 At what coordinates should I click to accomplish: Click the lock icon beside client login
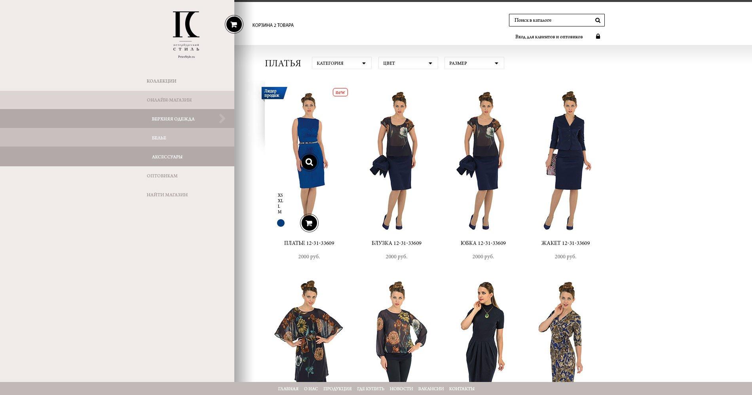pos(598,36)
